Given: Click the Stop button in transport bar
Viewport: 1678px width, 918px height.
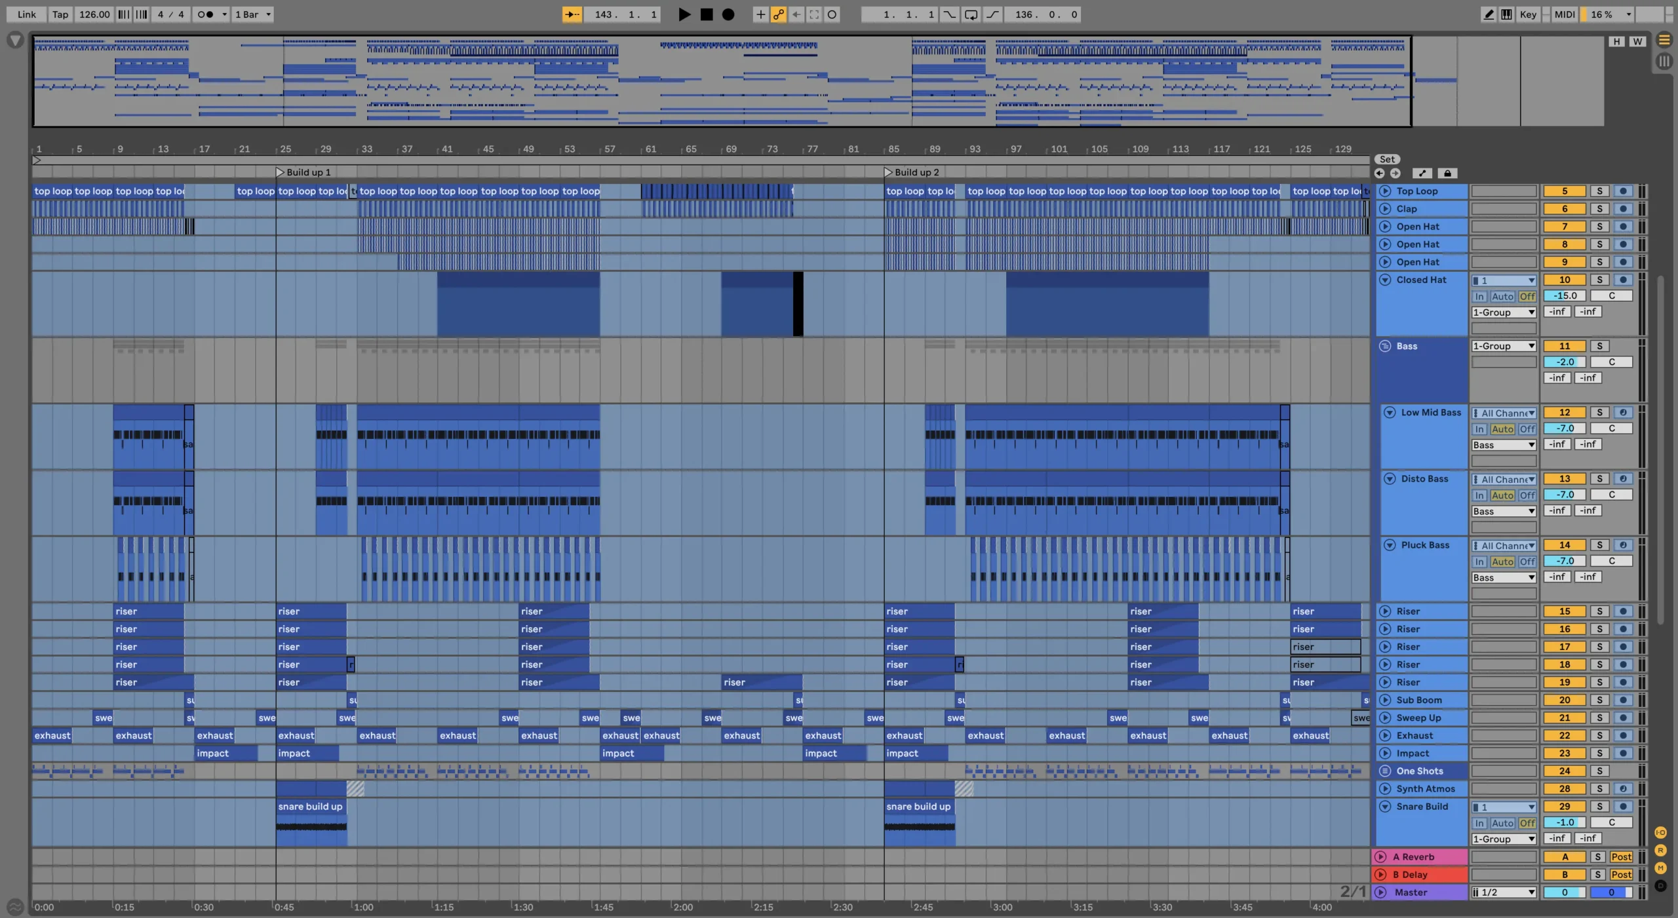Looking at the screenshot, I should point(705,14).
